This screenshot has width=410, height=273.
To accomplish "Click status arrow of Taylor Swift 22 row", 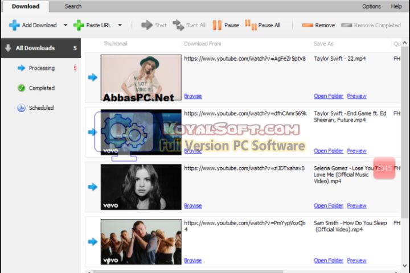I will coord(93,77).
